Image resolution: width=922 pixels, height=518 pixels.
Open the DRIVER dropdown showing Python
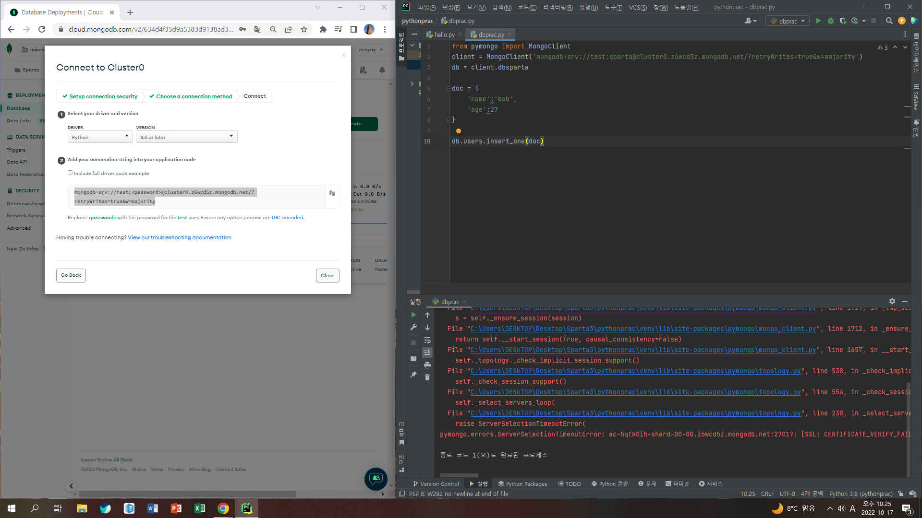click(x=100, y=137)
